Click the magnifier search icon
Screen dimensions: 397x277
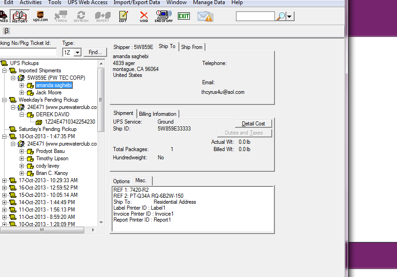(280, 16)
